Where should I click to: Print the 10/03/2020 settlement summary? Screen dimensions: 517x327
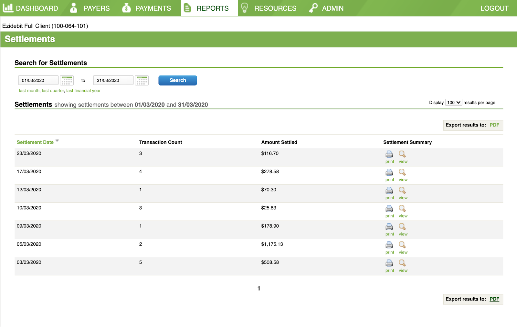[x=389, y=209]
